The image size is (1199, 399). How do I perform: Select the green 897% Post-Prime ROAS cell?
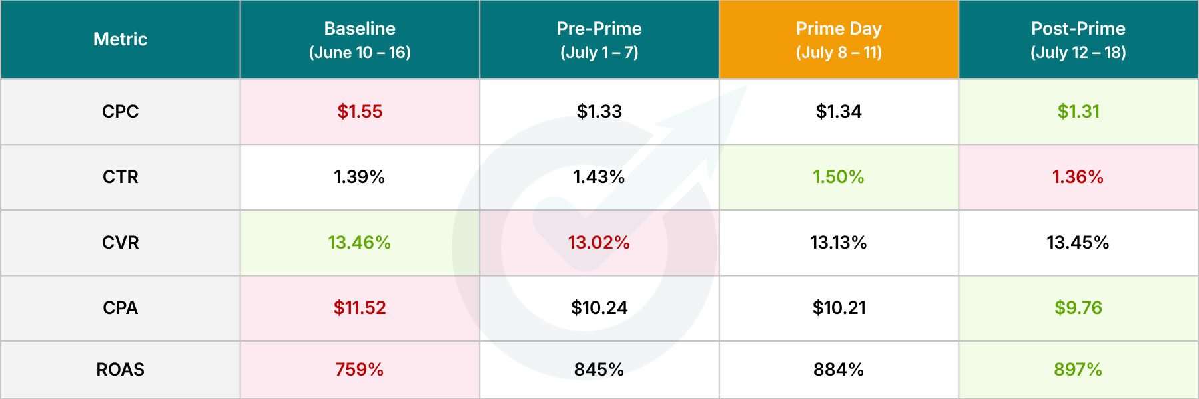tap(1078, 370)
